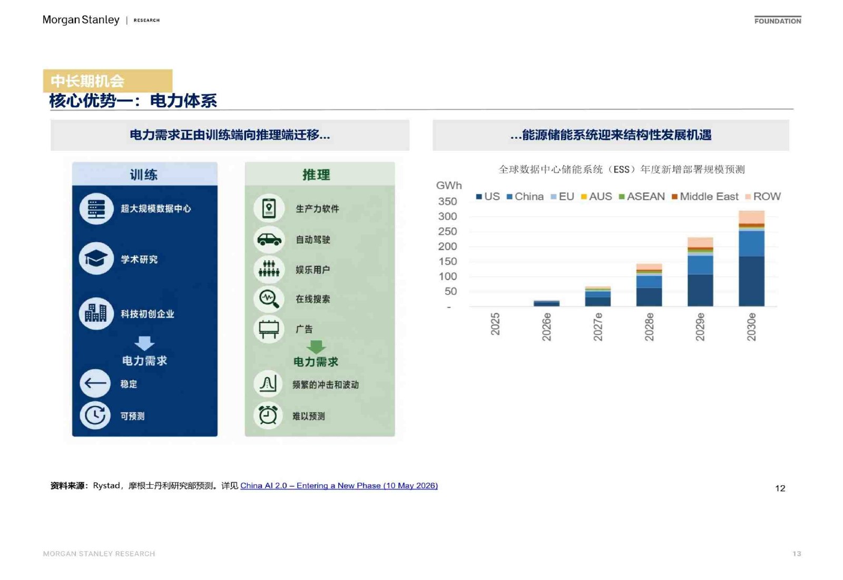Image resolution: width=843 pixels, height=580 pixels.
Task: Click the graduation cap academic research icon
Action: 96,258
